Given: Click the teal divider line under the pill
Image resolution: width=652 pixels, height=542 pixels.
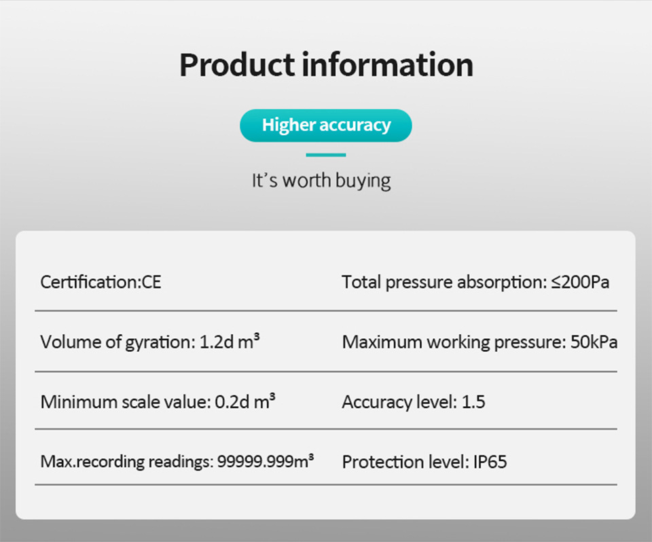Looking at the screenshot, I should coord(326,155).
